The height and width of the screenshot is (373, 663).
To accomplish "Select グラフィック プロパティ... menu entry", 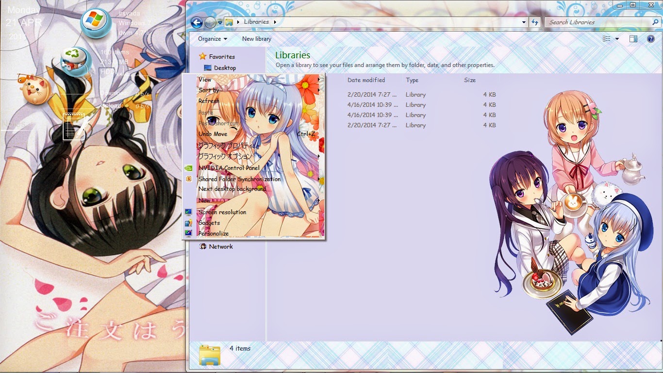I will [253, 145].
